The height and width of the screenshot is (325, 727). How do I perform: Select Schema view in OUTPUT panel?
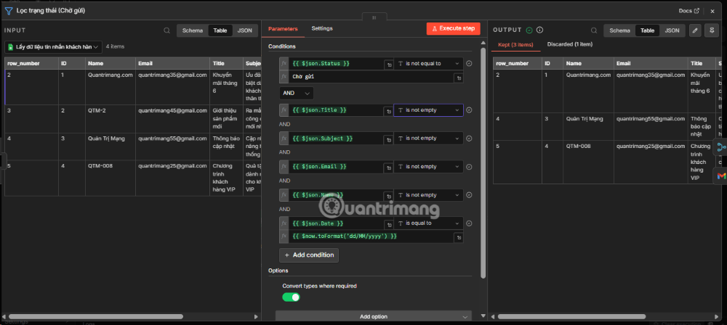coord(619,30)
